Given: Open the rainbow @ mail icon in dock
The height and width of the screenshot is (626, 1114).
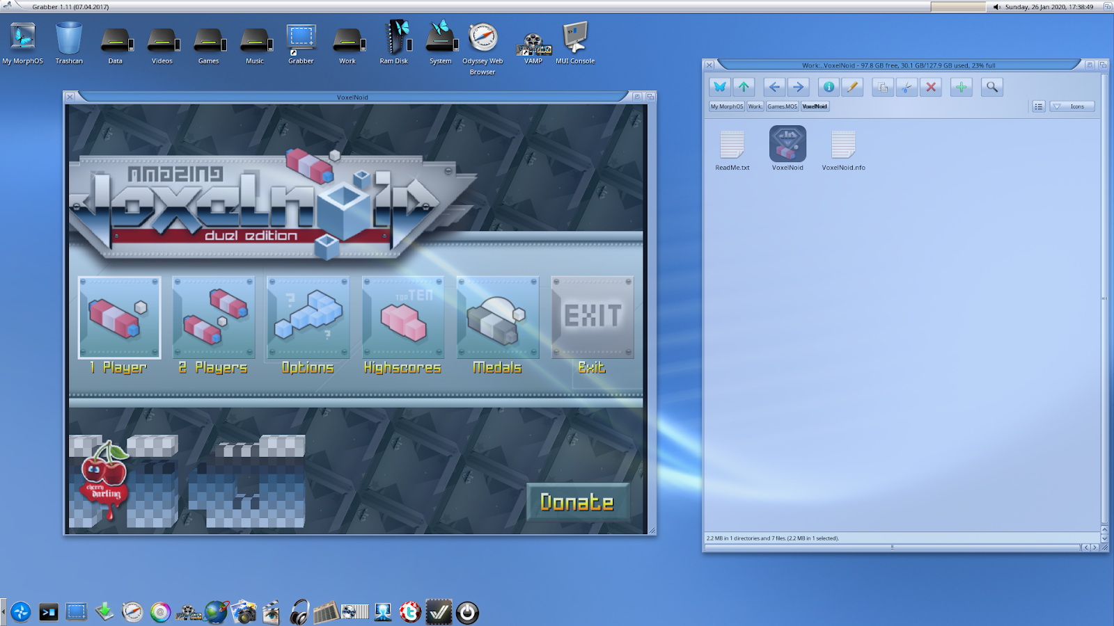Looking at the screenshot, I should pos(160,612).
